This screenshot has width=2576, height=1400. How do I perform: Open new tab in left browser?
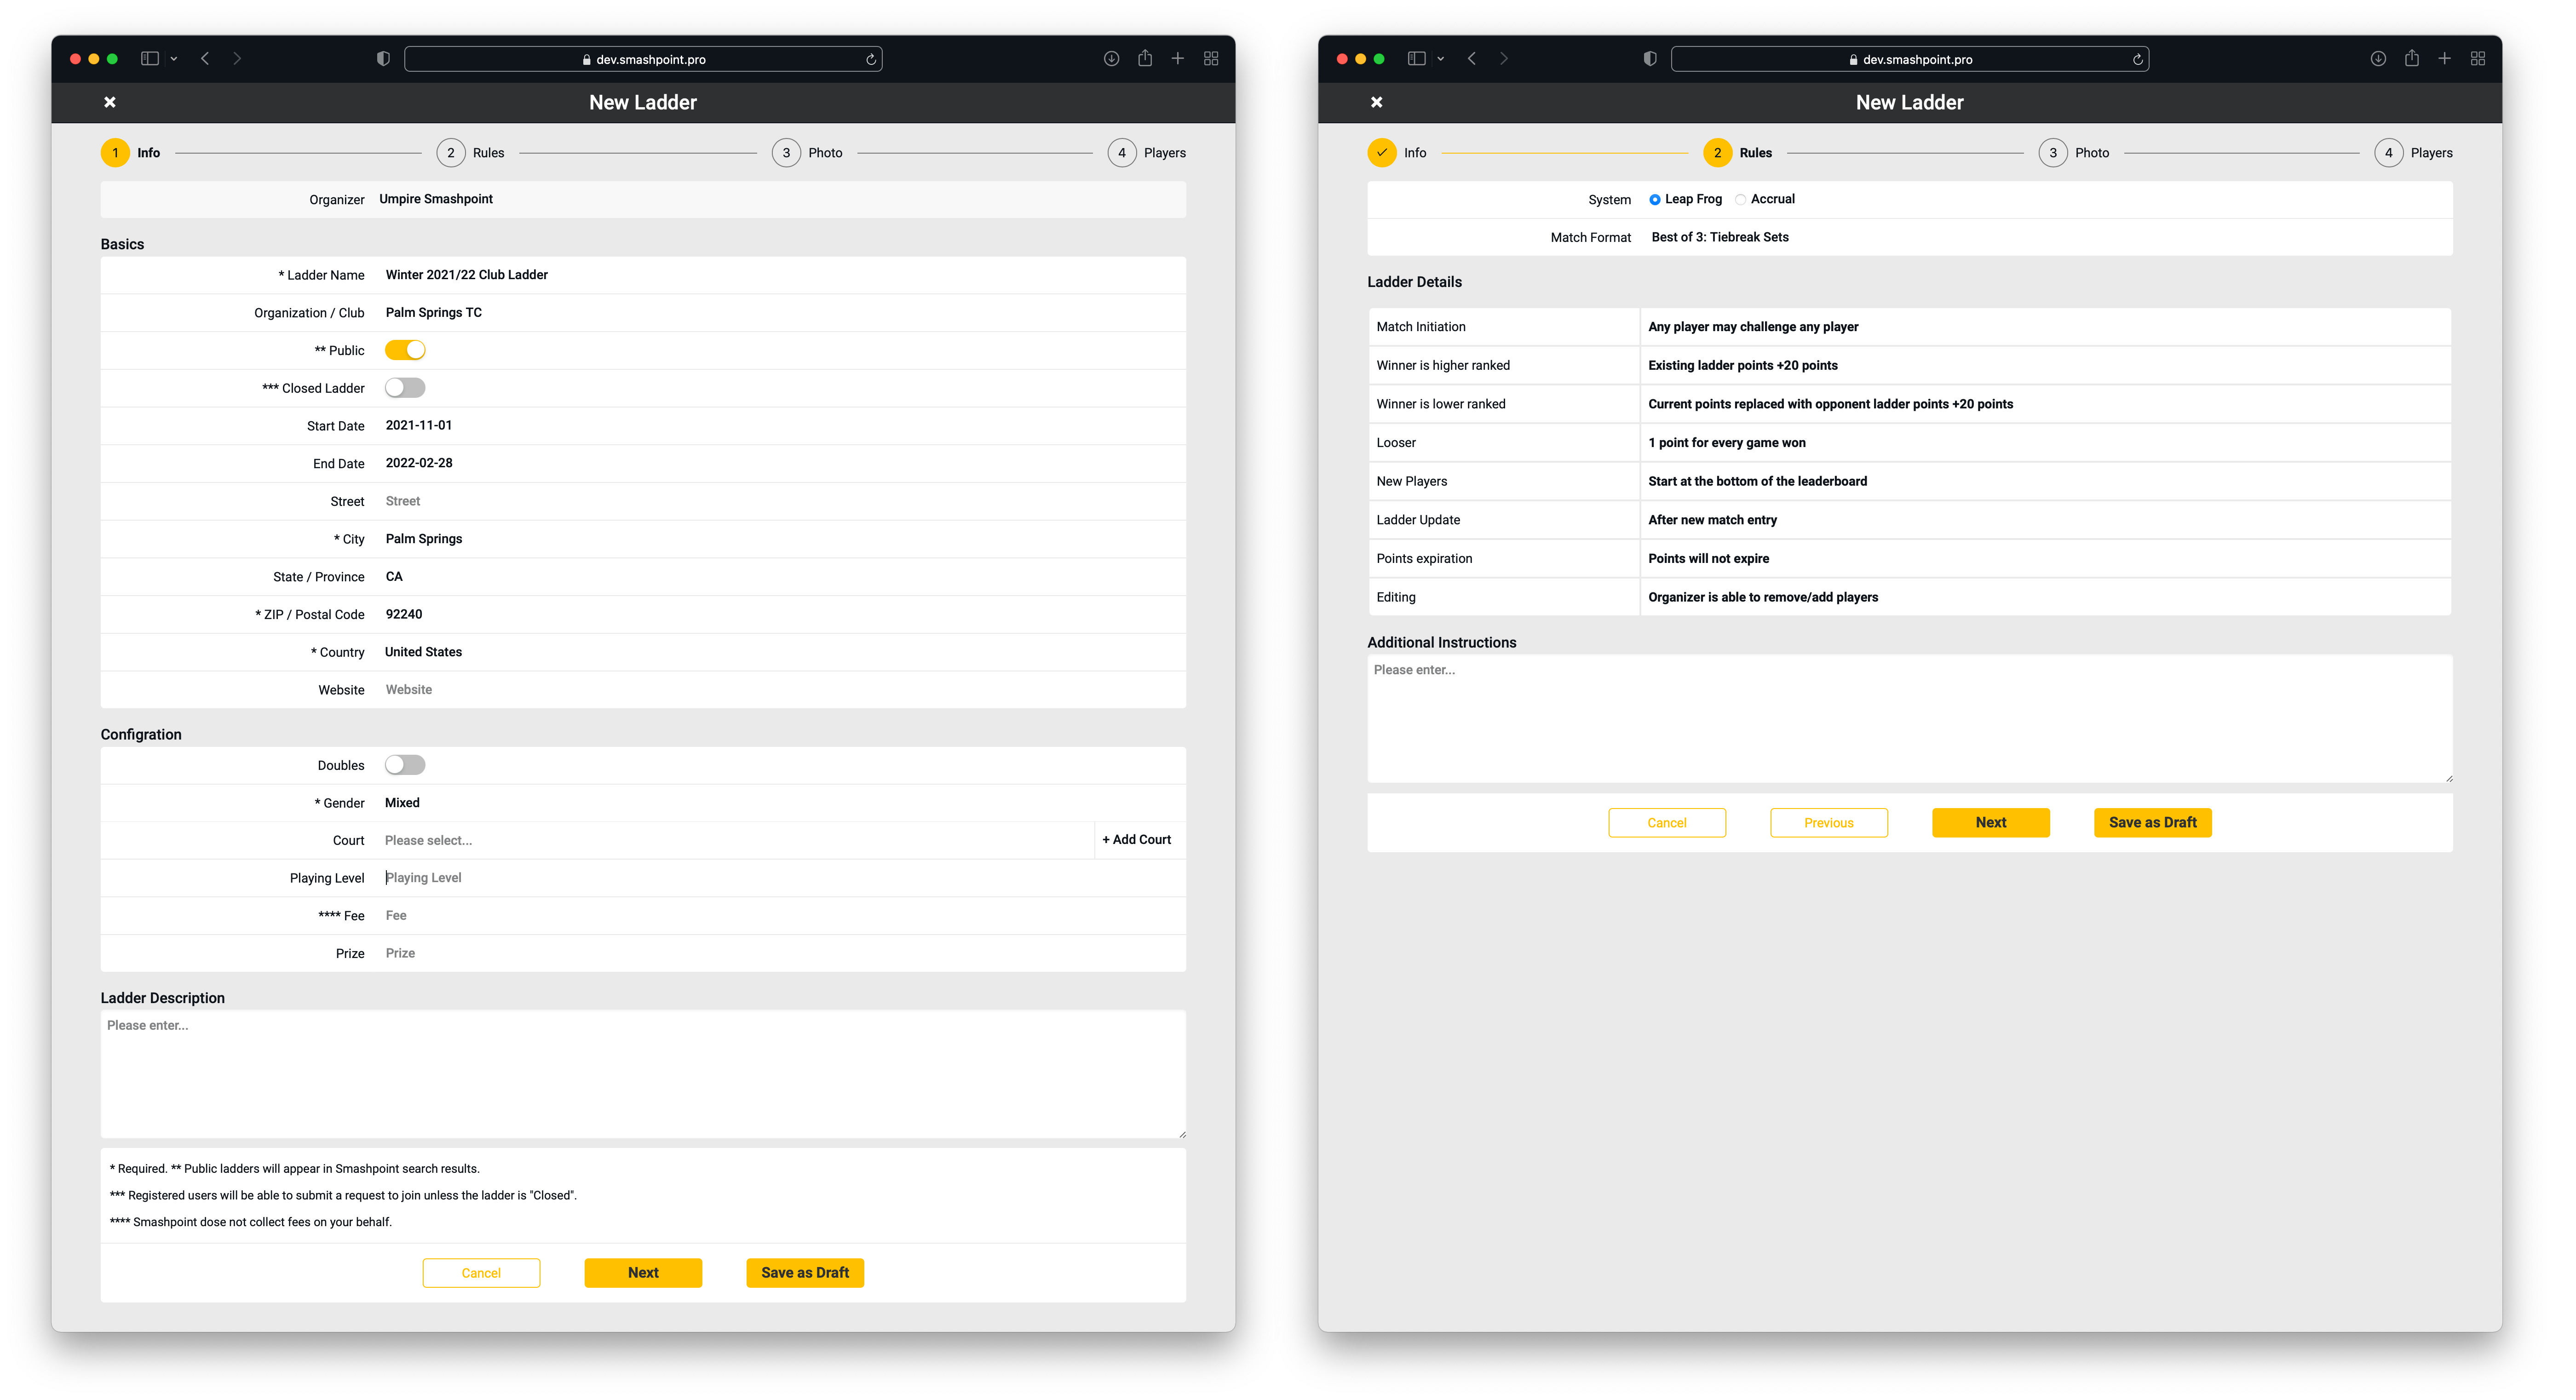tap(1178, 59)
